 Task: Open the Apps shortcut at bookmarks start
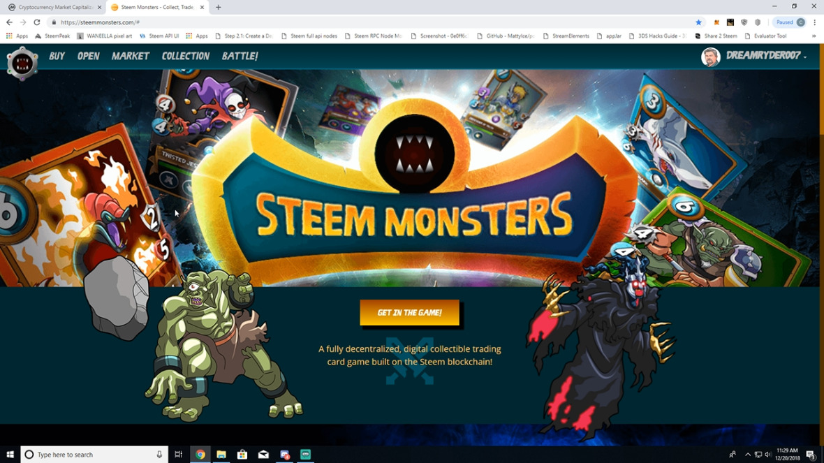(17, 36)
